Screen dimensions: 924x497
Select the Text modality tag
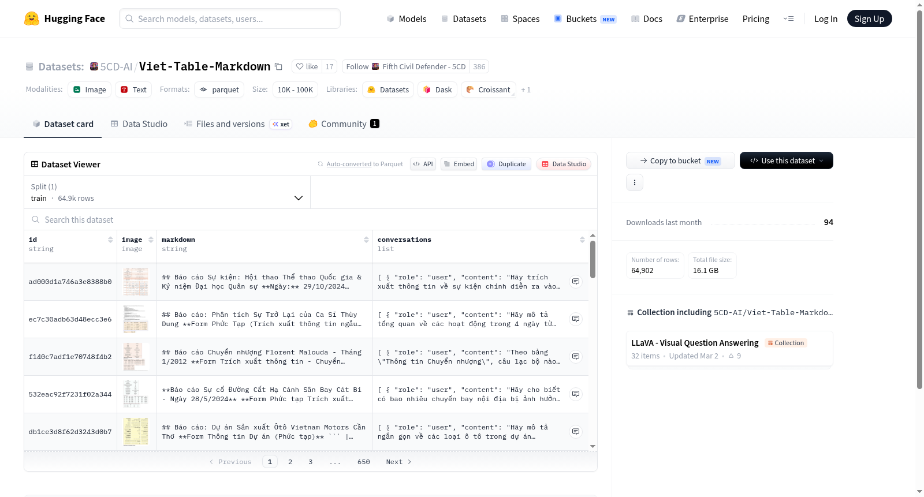tap(133, 89)
